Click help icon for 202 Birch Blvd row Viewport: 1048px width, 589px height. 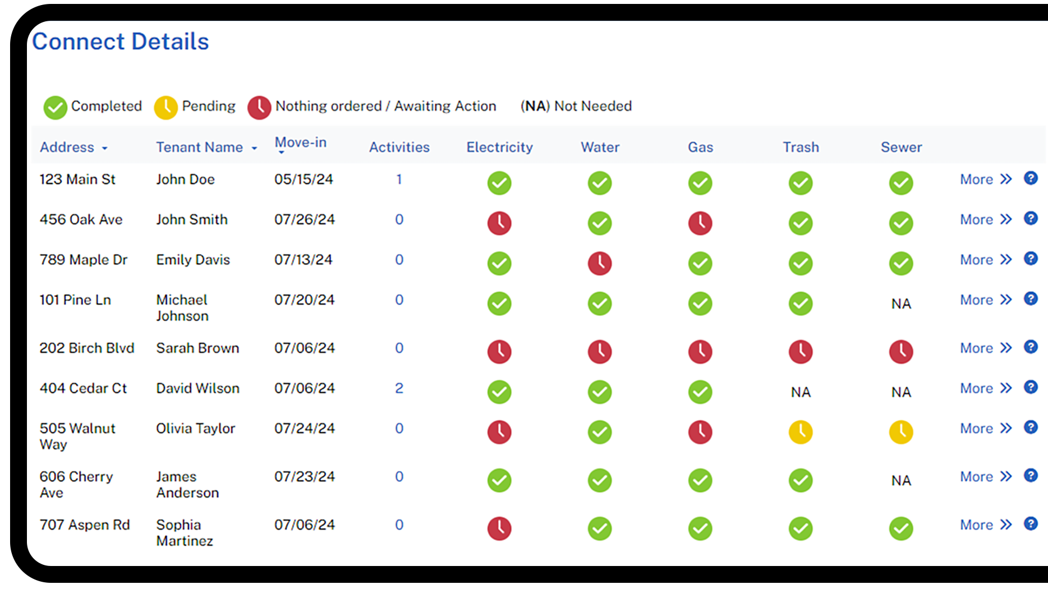[1031, 347]
